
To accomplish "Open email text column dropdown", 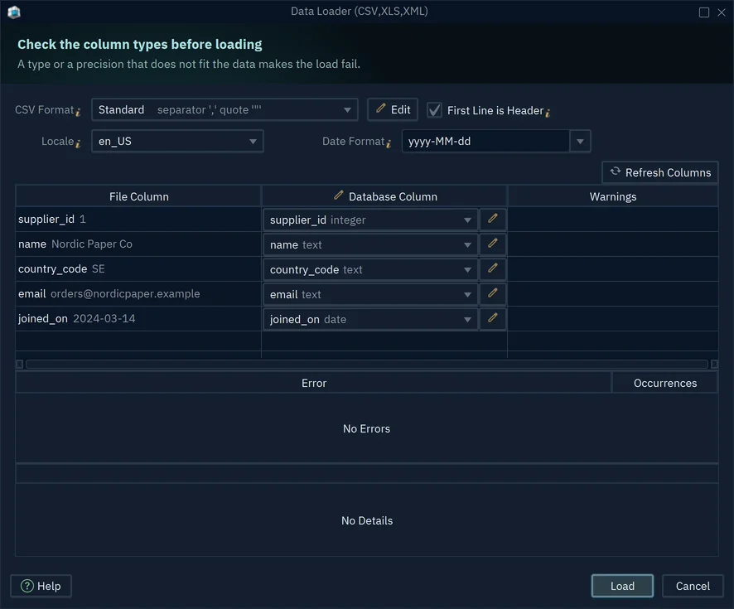I will (x=370, y=294).
